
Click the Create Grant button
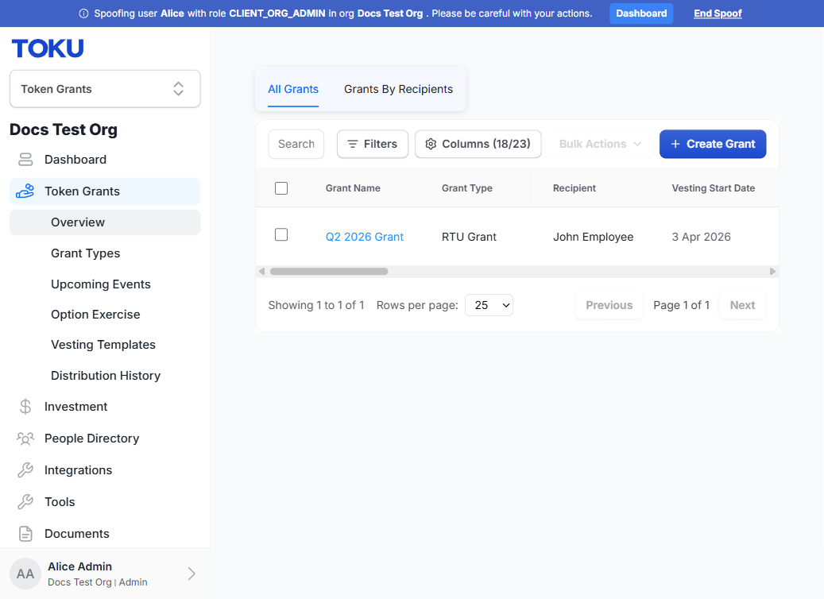coord(713,144)
